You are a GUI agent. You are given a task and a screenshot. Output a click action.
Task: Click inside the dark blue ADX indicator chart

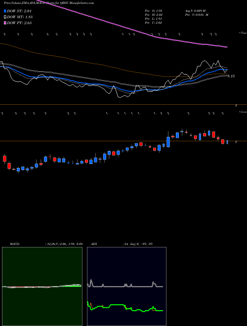pyautogui.click(x=126, y=286)
